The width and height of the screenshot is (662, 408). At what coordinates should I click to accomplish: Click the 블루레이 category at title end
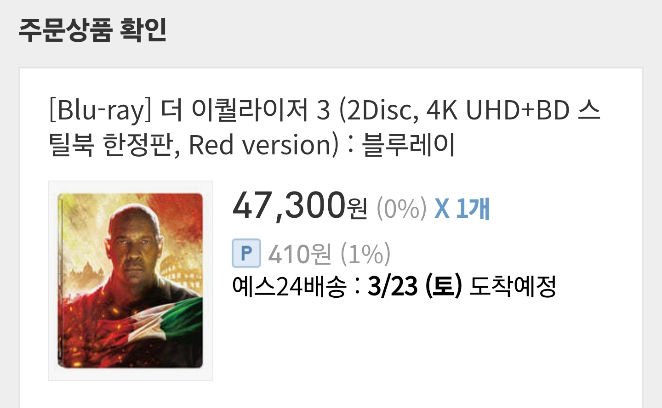[x=409, y=145]
